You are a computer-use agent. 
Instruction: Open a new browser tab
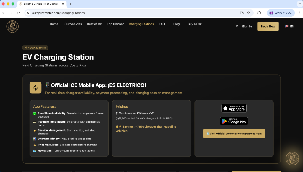click(70, 4)
